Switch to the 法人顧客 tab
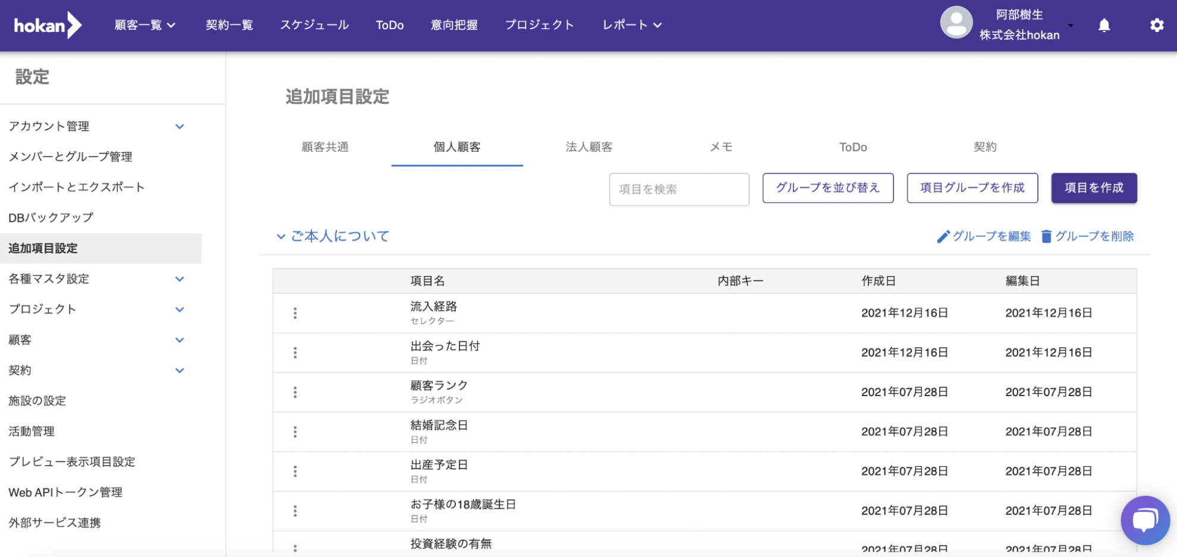 (588, 147)
